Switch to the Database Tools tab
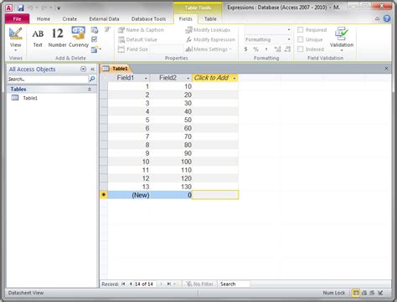The image size is (397, 302). tap(148, 19)
